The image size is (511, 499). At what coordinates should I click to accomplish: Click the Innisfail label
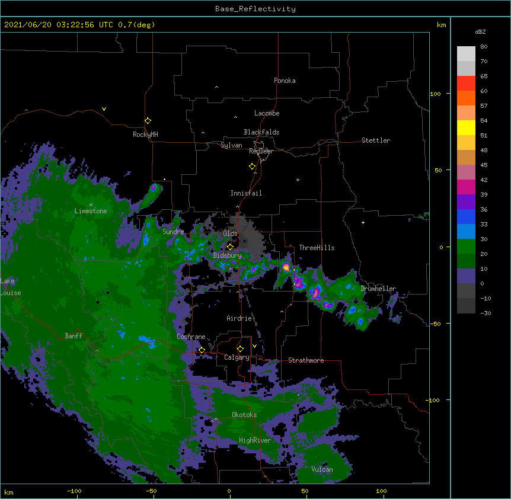pyautogui.click(x=246, y=193)
